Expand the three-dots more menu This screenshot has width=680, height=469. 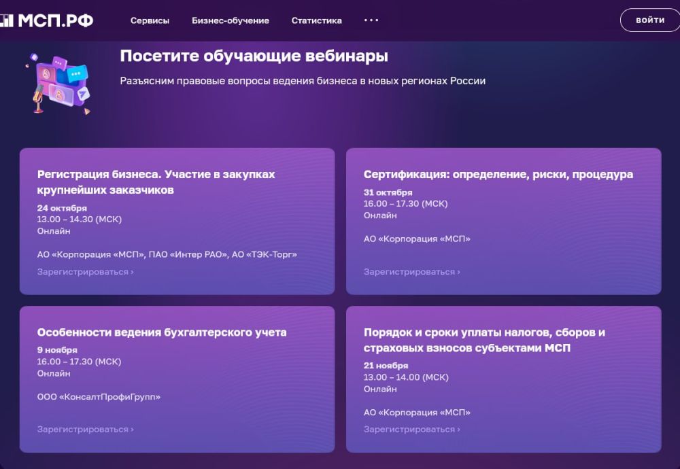371,20
